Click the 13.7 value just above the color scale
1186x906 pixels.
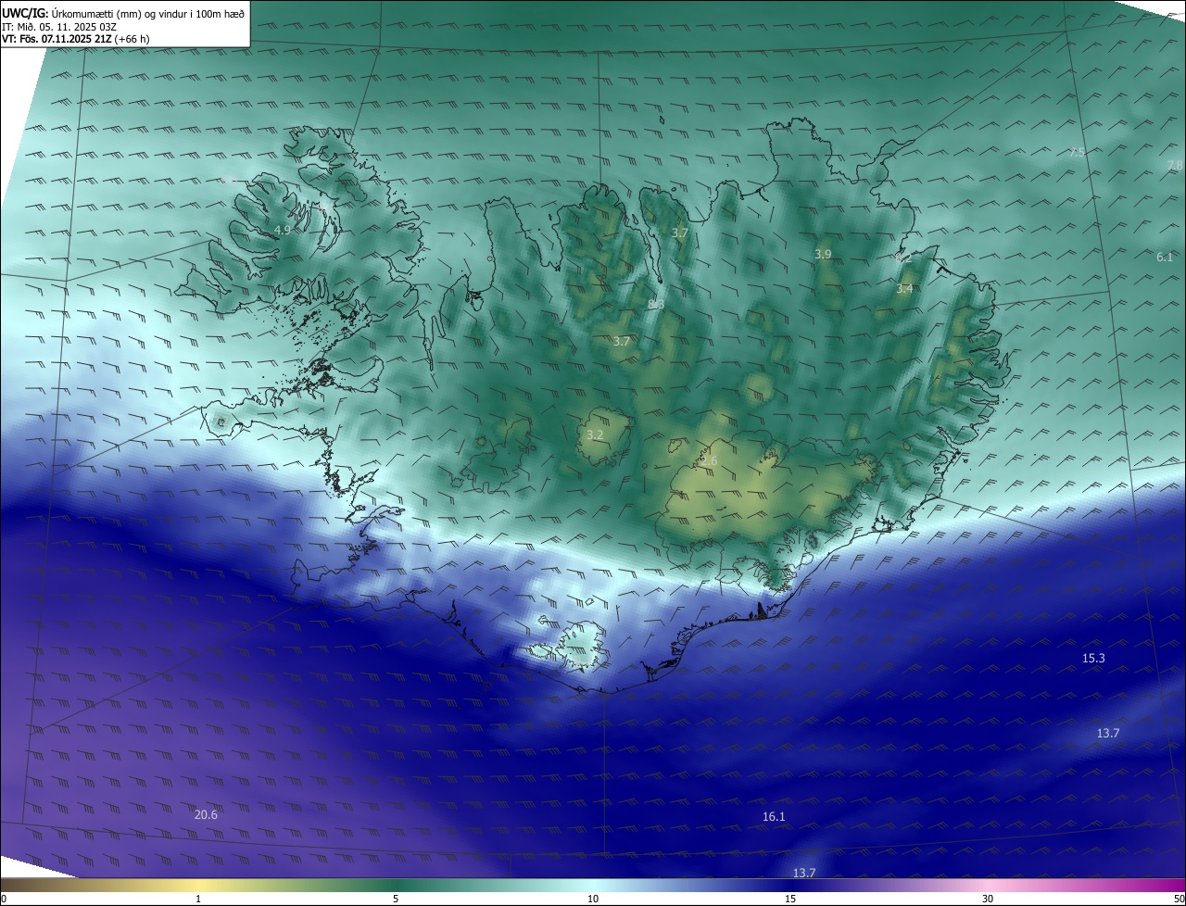click(x=804, y=873)
